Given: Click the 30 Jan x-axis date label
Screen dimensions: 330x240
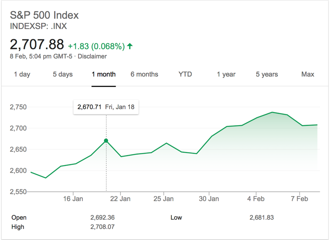Looking at the screenshot, I should (209, 199).
